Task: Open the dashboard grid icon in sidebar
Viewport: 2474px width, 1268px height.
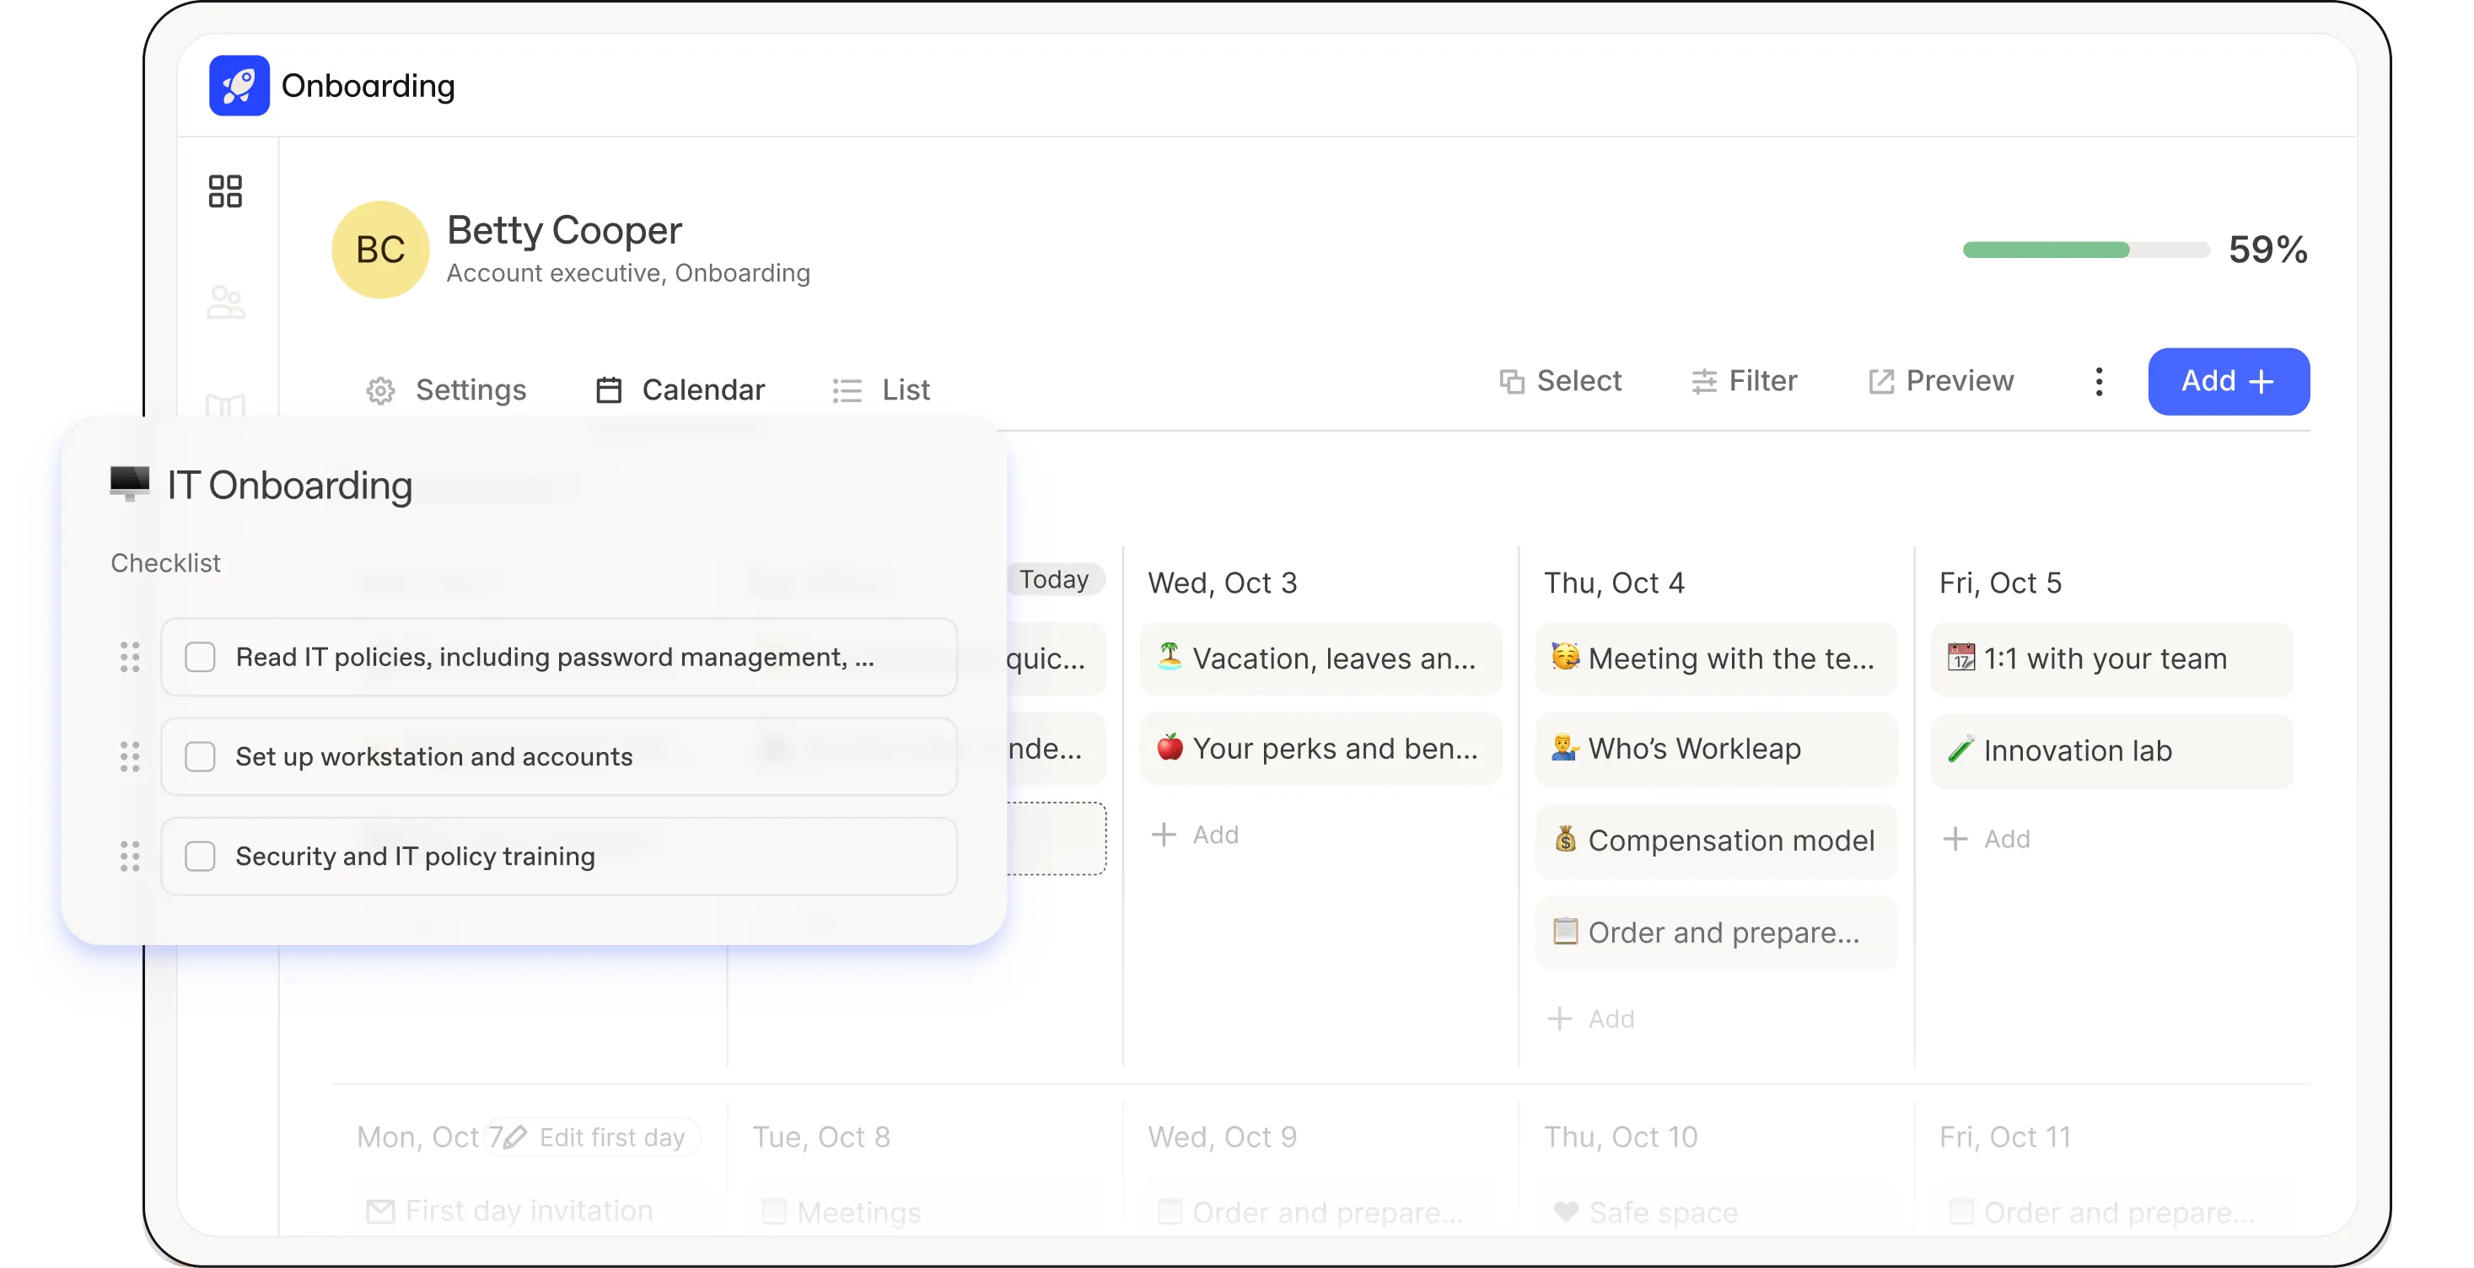Action: [226, 191]
